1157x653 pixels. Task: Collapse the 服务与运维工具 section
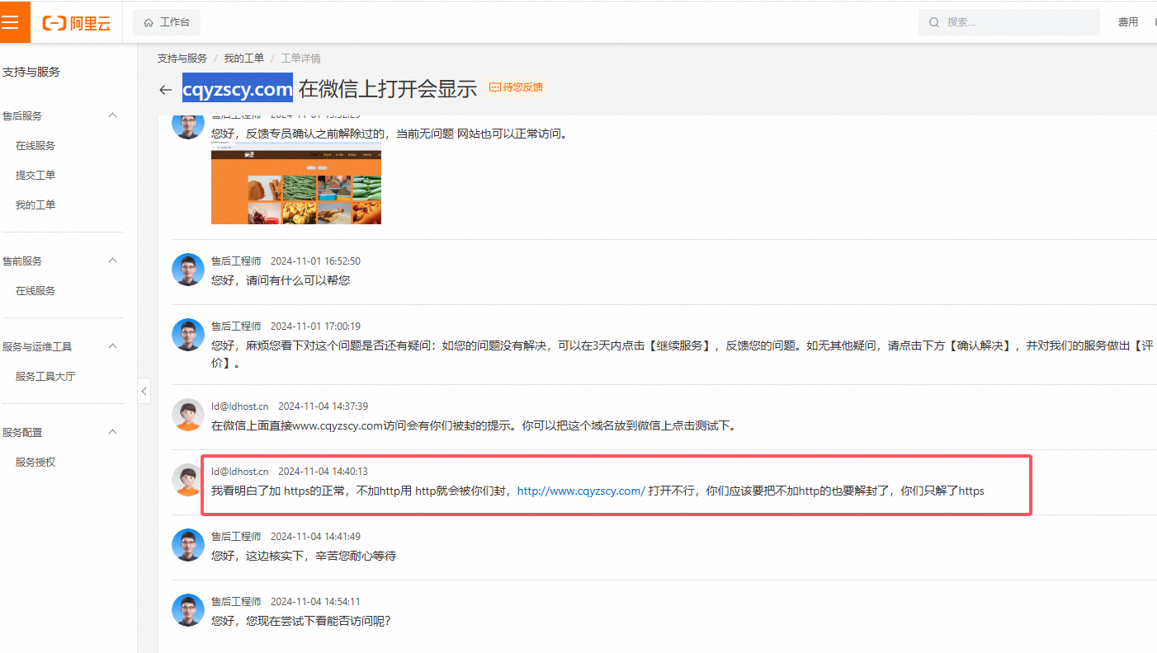[113, 346]
